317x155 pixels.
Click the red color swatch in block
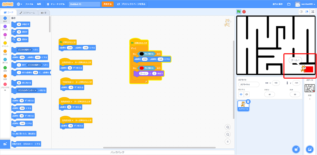142,68
